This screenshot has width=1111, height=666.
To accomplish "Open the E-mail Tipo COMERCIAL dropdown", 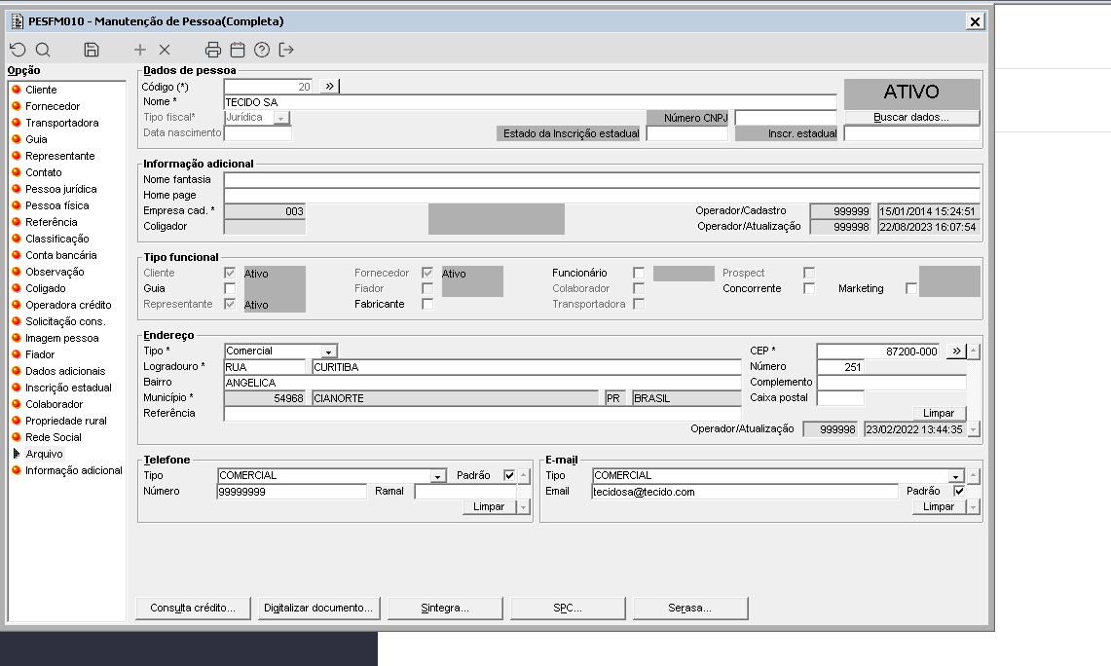I will click(x=956, y=476).
